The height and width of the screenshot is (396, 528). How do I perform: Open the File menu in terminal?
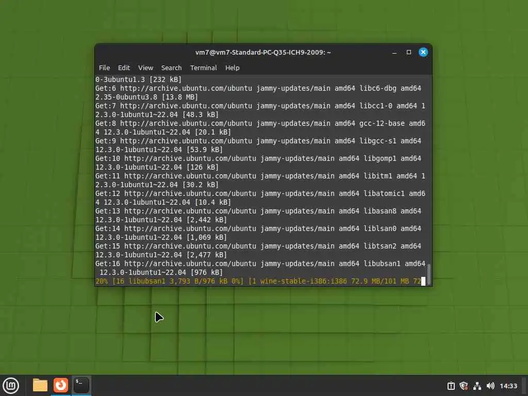[104, 68]
